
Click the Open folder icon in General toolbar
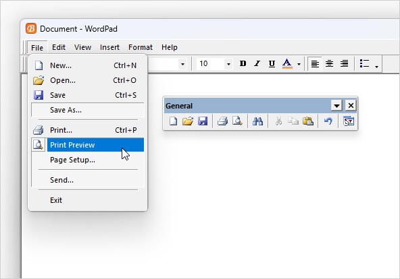pos(188,121)
